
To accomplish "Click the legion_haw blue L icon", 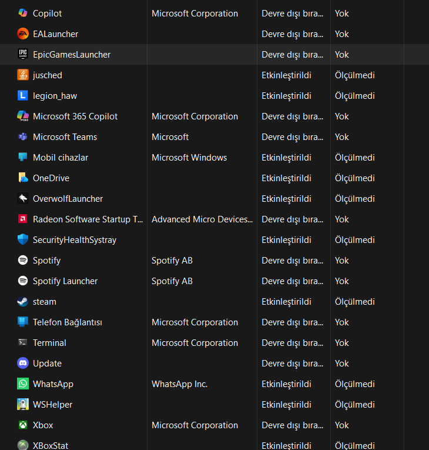I will point(23,95).
